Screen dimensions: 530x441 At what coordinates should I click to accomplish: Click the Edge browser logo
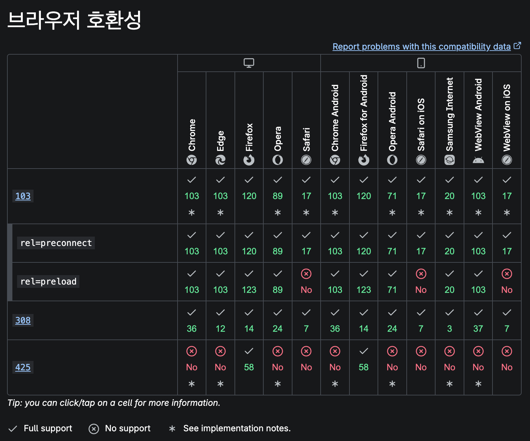[220, 160]
